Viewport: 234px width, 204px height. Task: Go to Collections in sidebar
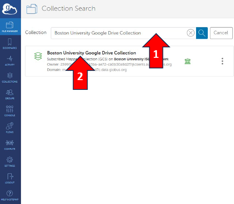coord(10,77)
